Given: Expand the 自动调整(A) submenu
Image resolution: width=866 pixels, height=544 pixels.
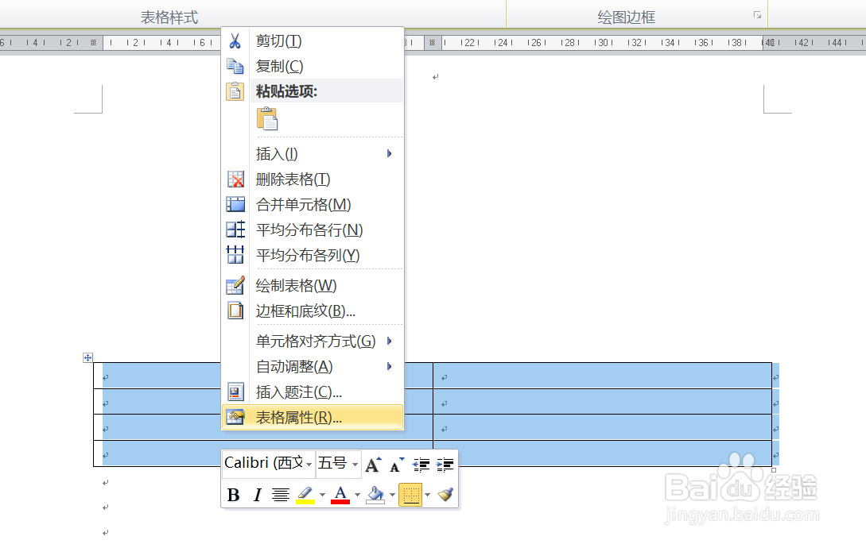Looking at the screenshot, I should tap(390, 366).
